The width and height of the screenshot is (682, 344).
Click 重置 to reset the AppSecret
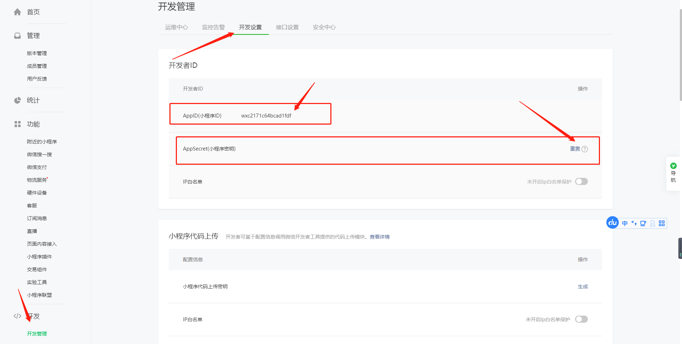tap(575, 149)
